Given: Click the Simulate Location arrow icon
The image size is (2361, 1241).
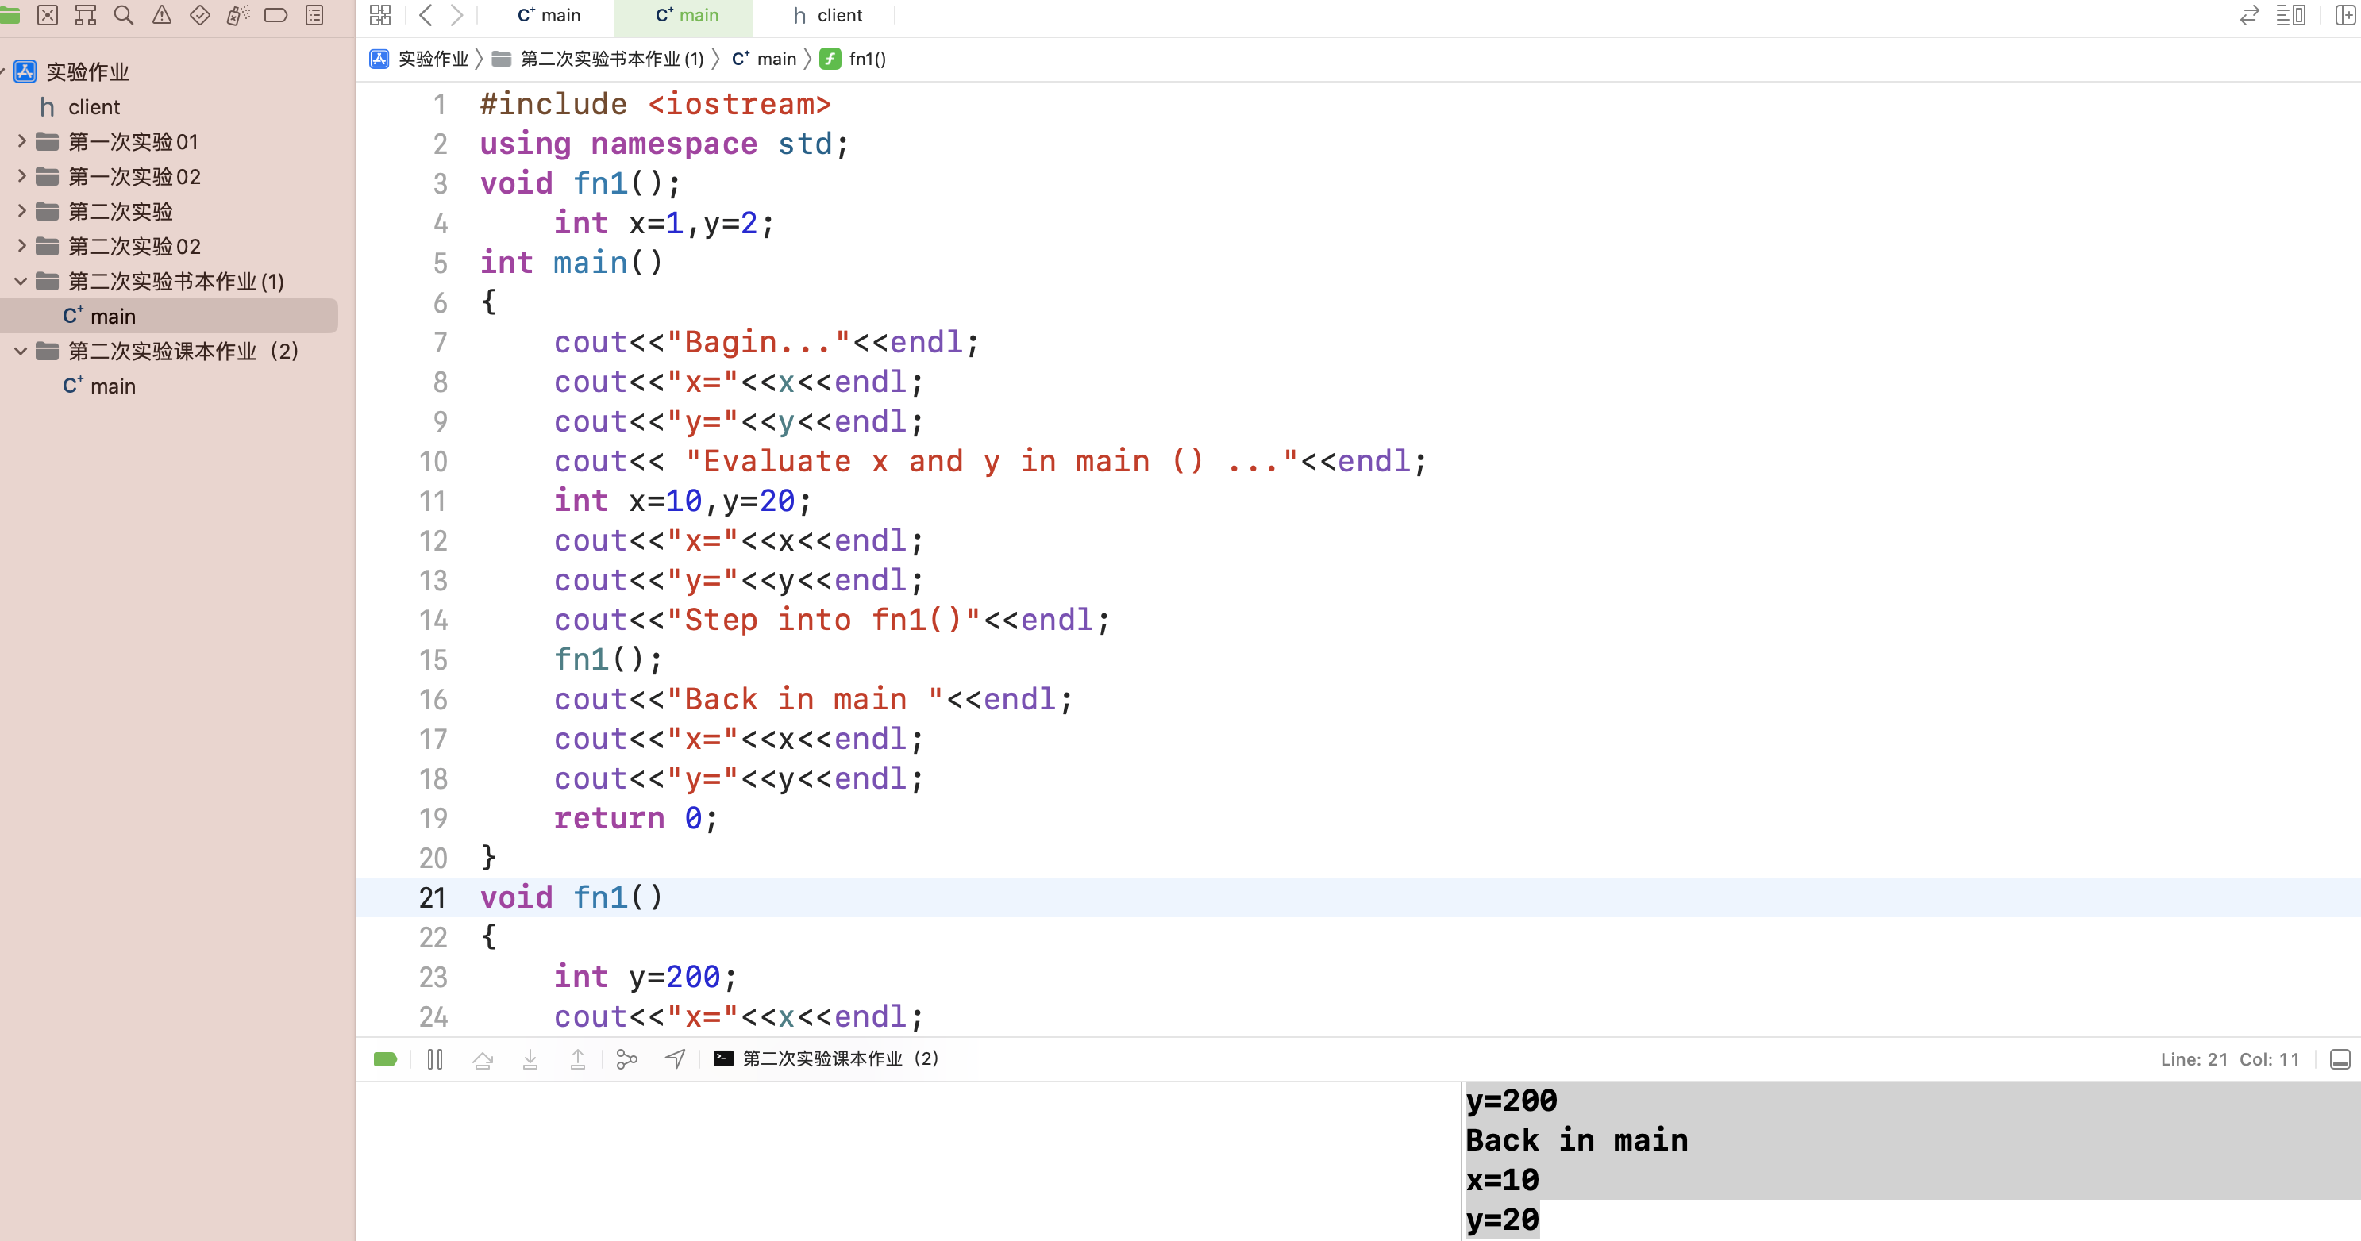Looking at the screenshot, I should tap(676, 1059).
